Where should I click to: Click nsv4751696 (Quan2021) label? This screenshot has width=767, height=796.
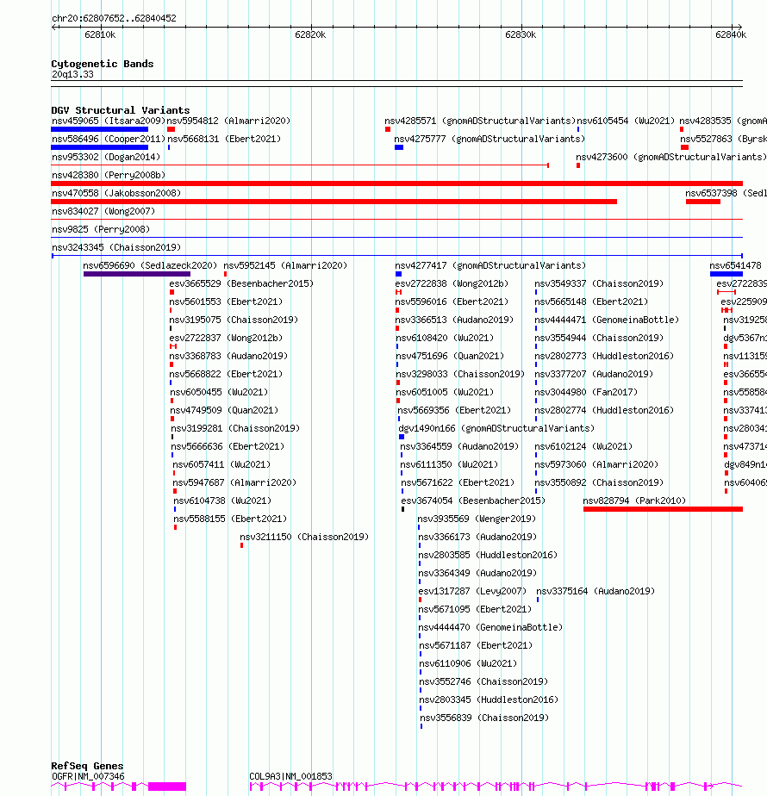[450, 357]
